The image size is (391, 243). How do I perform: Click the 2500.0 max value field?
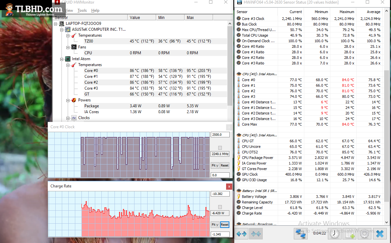click(x=220, y=135)
